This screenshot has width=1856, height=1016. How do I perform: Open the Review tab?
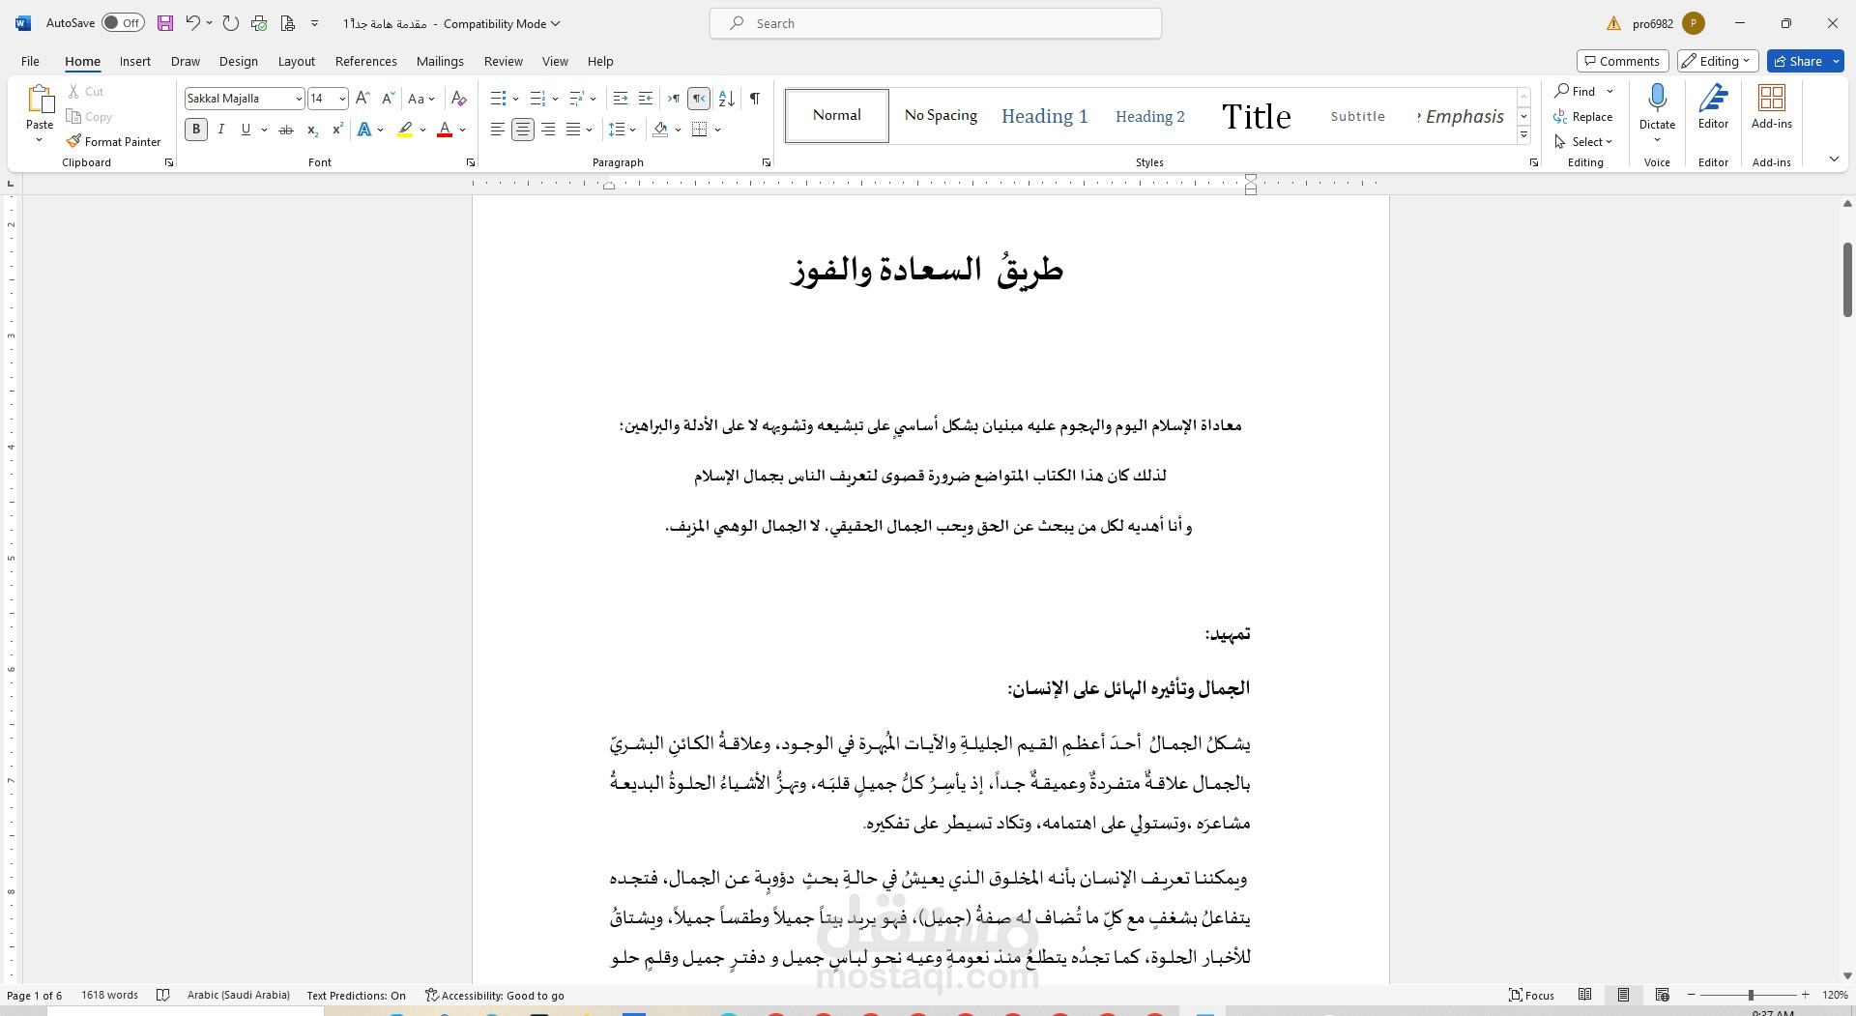click(x=503, y=61)
